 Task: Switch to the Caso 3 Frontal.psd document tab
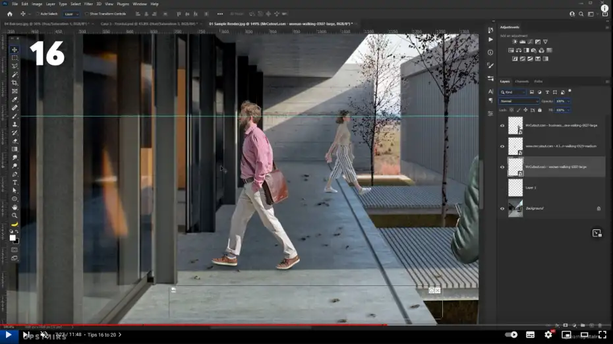coord(149,24)
